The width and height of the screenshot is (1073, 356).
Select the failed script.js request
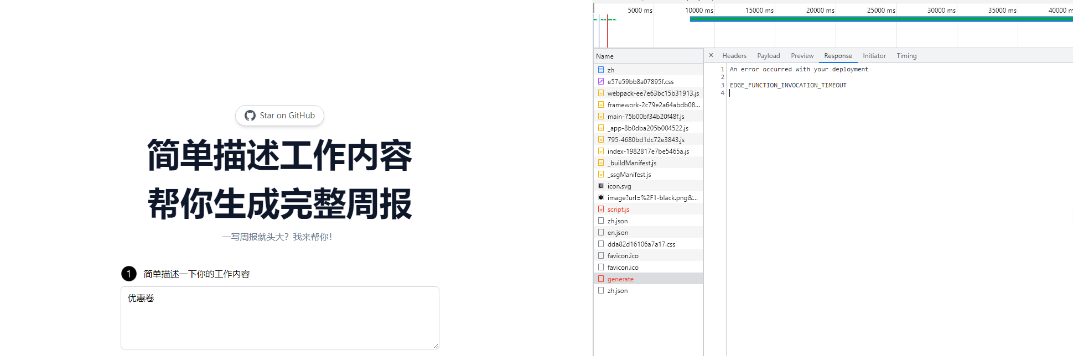[648, 210]
